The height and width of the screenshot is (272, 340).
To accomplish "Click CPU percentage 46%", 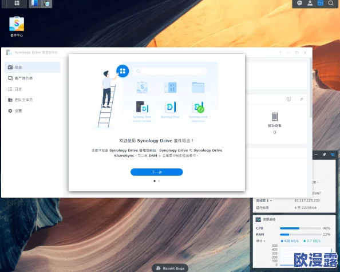I will coord(327,228).
